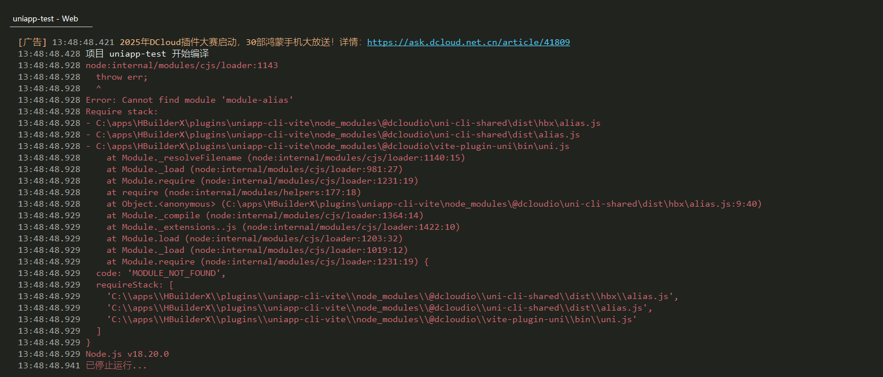883x377 pixels.
Task: Click the 'at Object.<anonymous>' stack trace line
Action: pos(434,204)
